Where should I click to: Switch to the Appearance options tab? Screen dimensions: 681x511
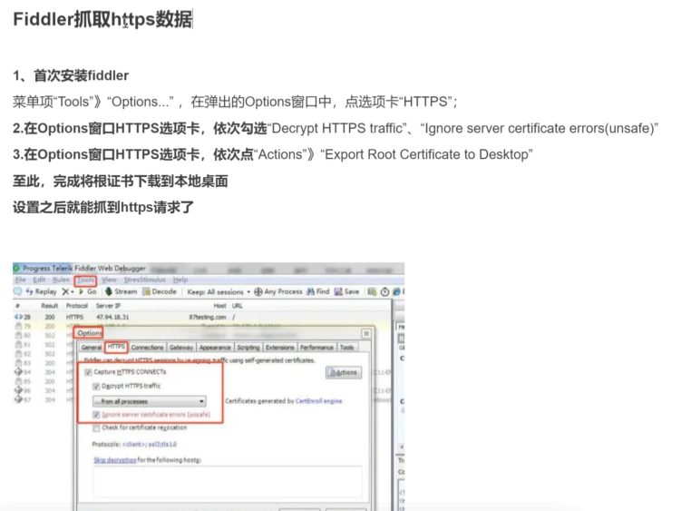tap(215, 348)
